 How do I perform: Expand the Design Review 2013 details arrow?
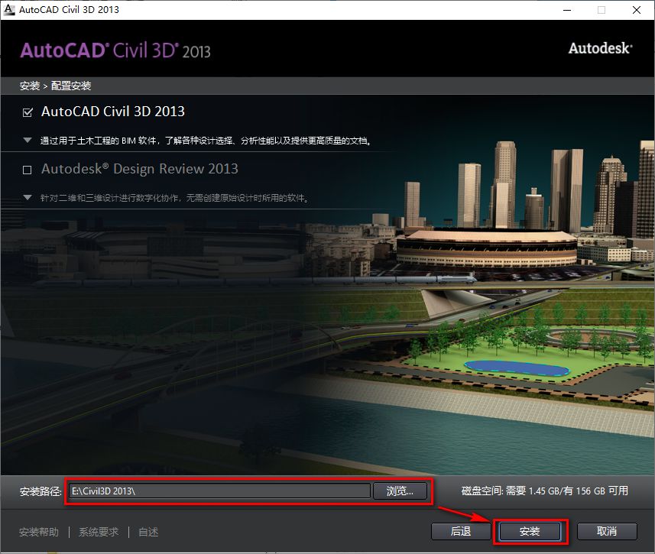click(x=25, y=197)
